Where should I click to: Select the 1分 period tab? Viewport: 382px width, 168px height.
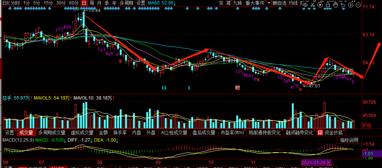pos(26,3)
